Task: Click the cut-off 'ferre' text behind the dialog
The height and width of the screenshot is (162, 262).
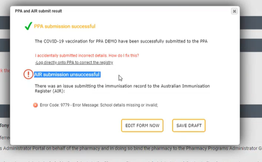Action: [x=5, y=138]
